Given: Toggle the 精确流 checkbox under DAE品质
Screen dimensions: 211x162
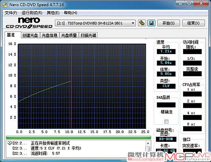Looking at the screenshot, I should tap(166, 121).
